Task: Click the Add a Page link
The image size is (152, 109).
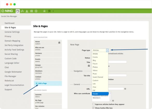Action: click(x=42, y=83)
